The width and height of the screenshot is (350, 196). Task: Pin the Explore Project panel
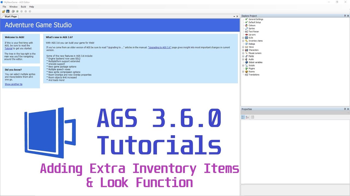(345, 16)
